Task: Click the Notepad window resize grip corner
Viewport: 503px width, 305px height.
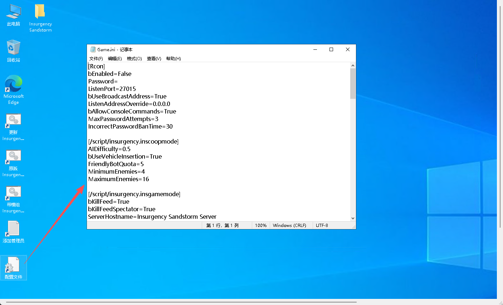Action: pyautogui.click(x=353, y=227)
